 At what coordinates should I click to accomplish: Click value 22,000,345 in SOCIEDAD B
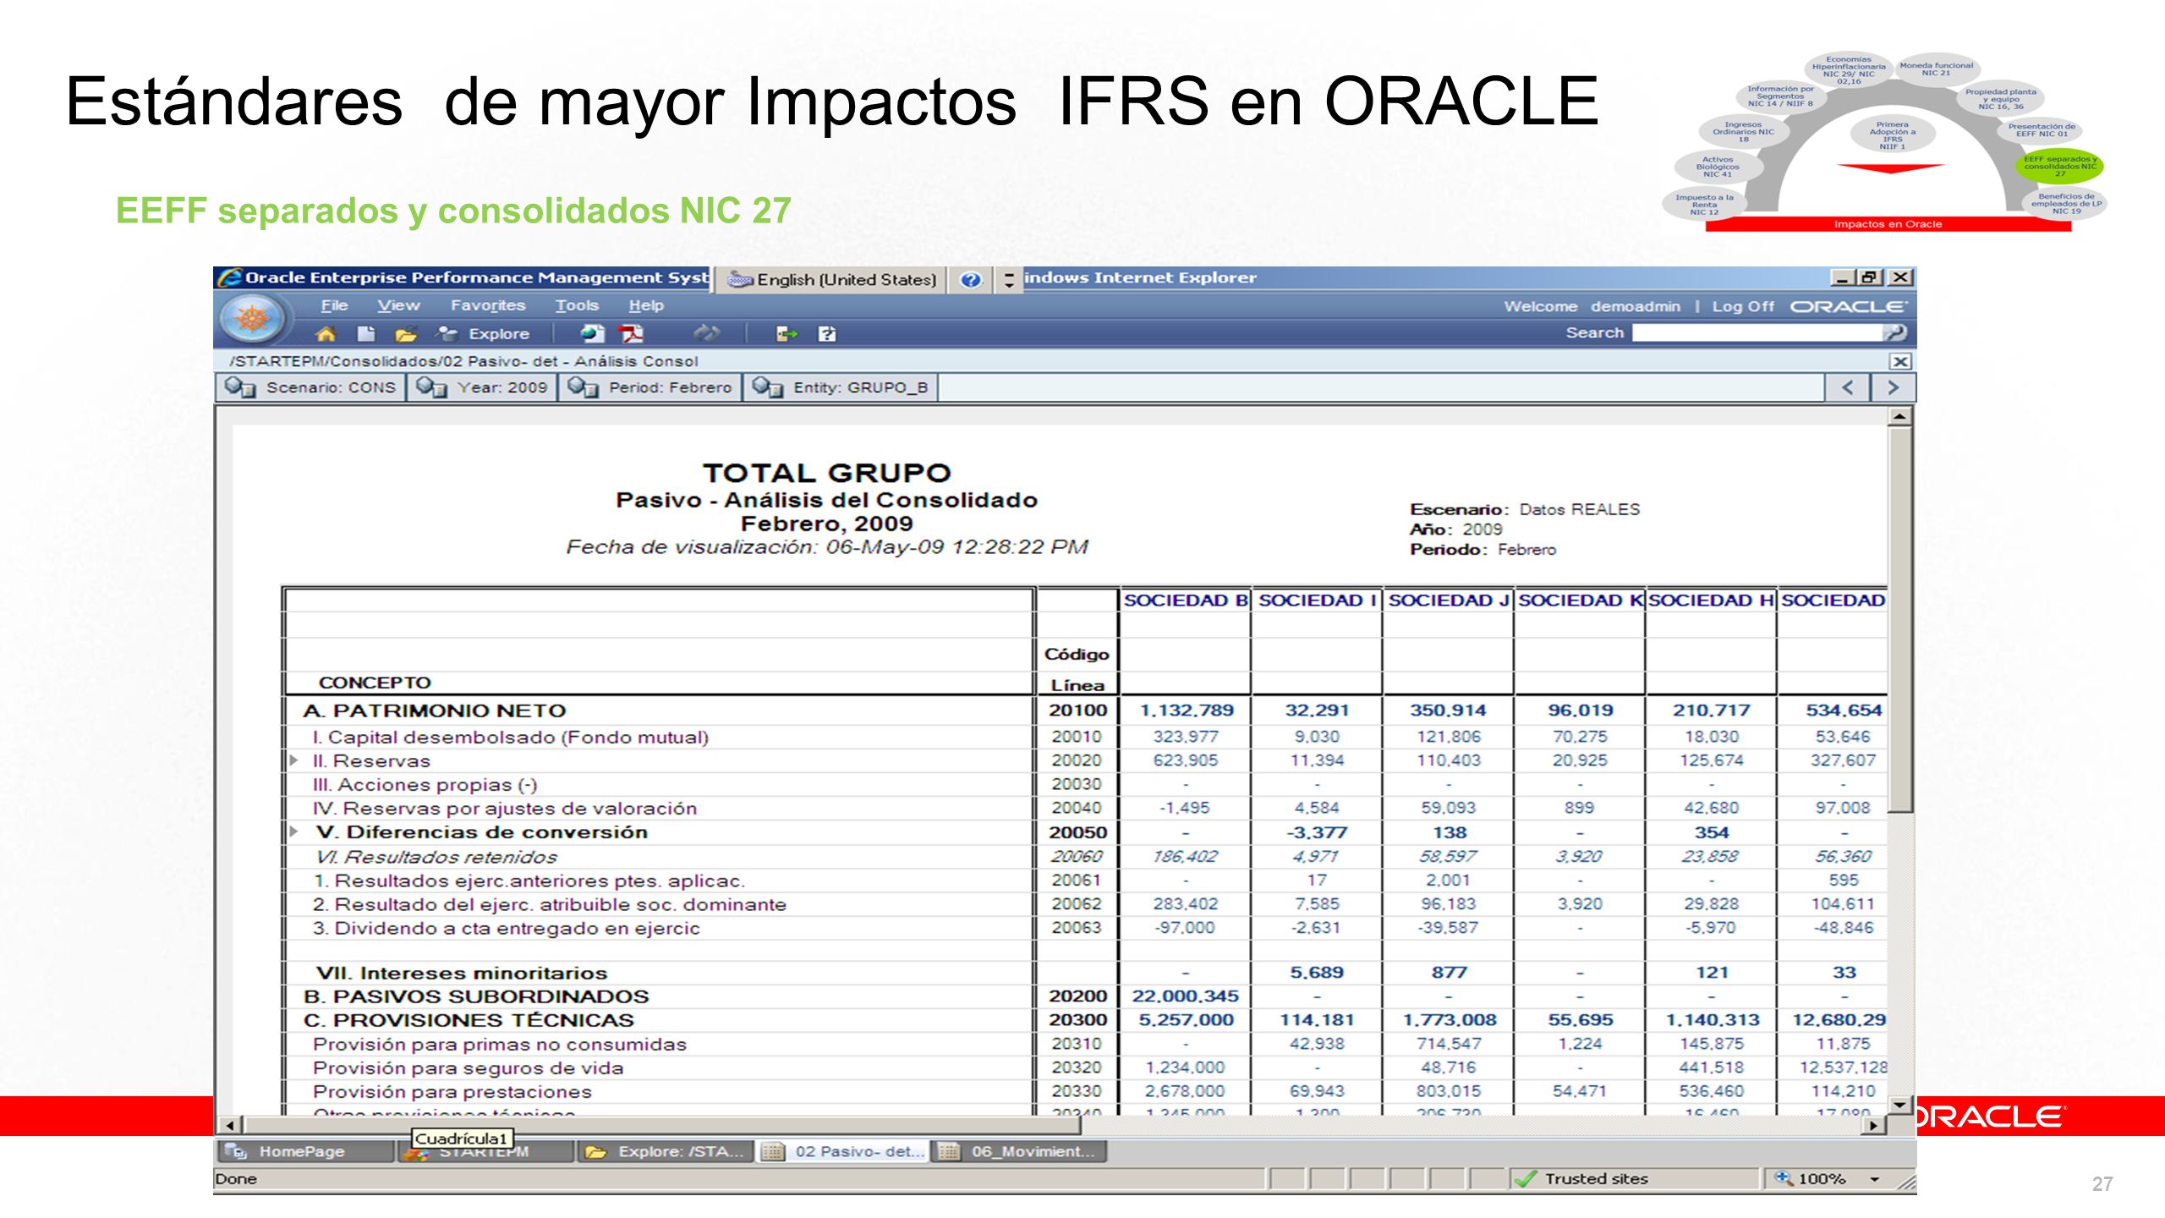tap(1185, 996)
